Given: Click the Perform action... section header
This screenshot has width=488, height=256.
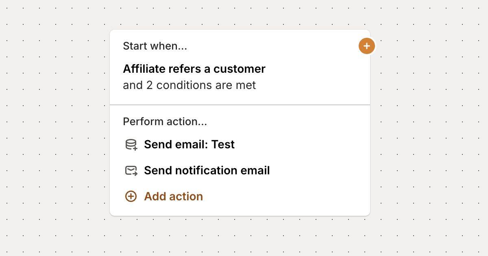Looking at the screenshot, I should pos(165,121).
